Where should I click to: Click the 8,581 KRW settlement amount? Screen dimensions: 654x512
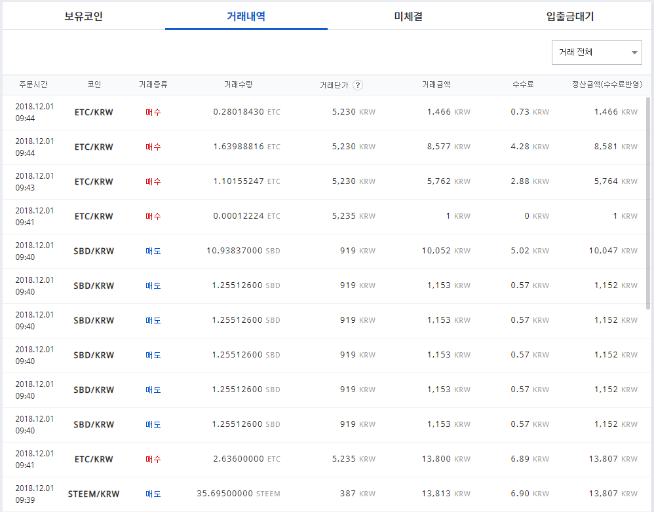click(615, 147)
